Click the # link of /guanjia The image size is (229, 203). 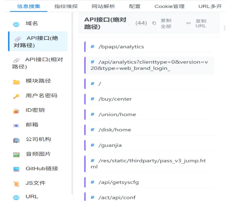point(93,145)
